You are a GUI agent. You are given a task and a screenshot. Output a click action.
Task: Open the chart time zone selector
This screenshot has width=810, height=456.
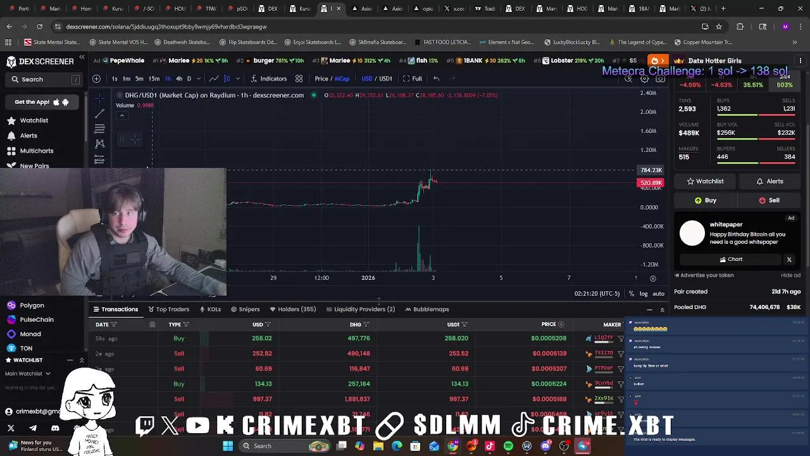[597, 294]
